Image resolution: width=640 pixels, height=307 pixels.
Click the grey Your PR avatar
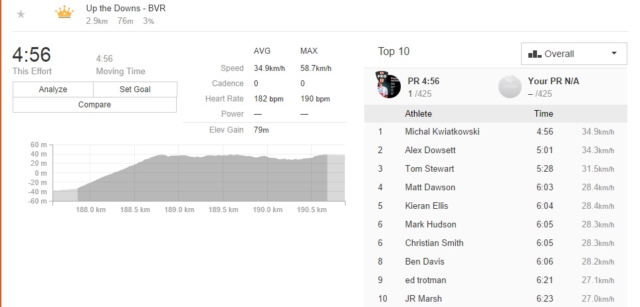point(510,86)
